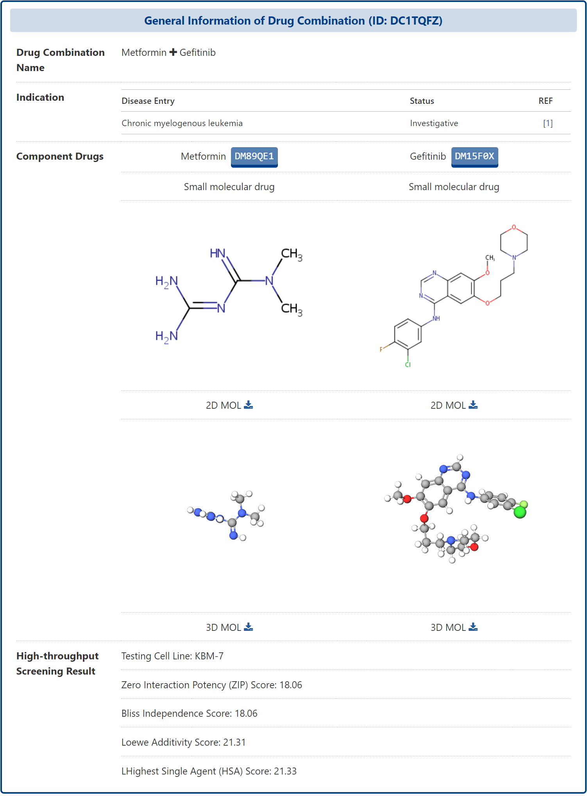
Task: Click Chronic myelogenous leukemia disease entry
Action: pos(182,123)
